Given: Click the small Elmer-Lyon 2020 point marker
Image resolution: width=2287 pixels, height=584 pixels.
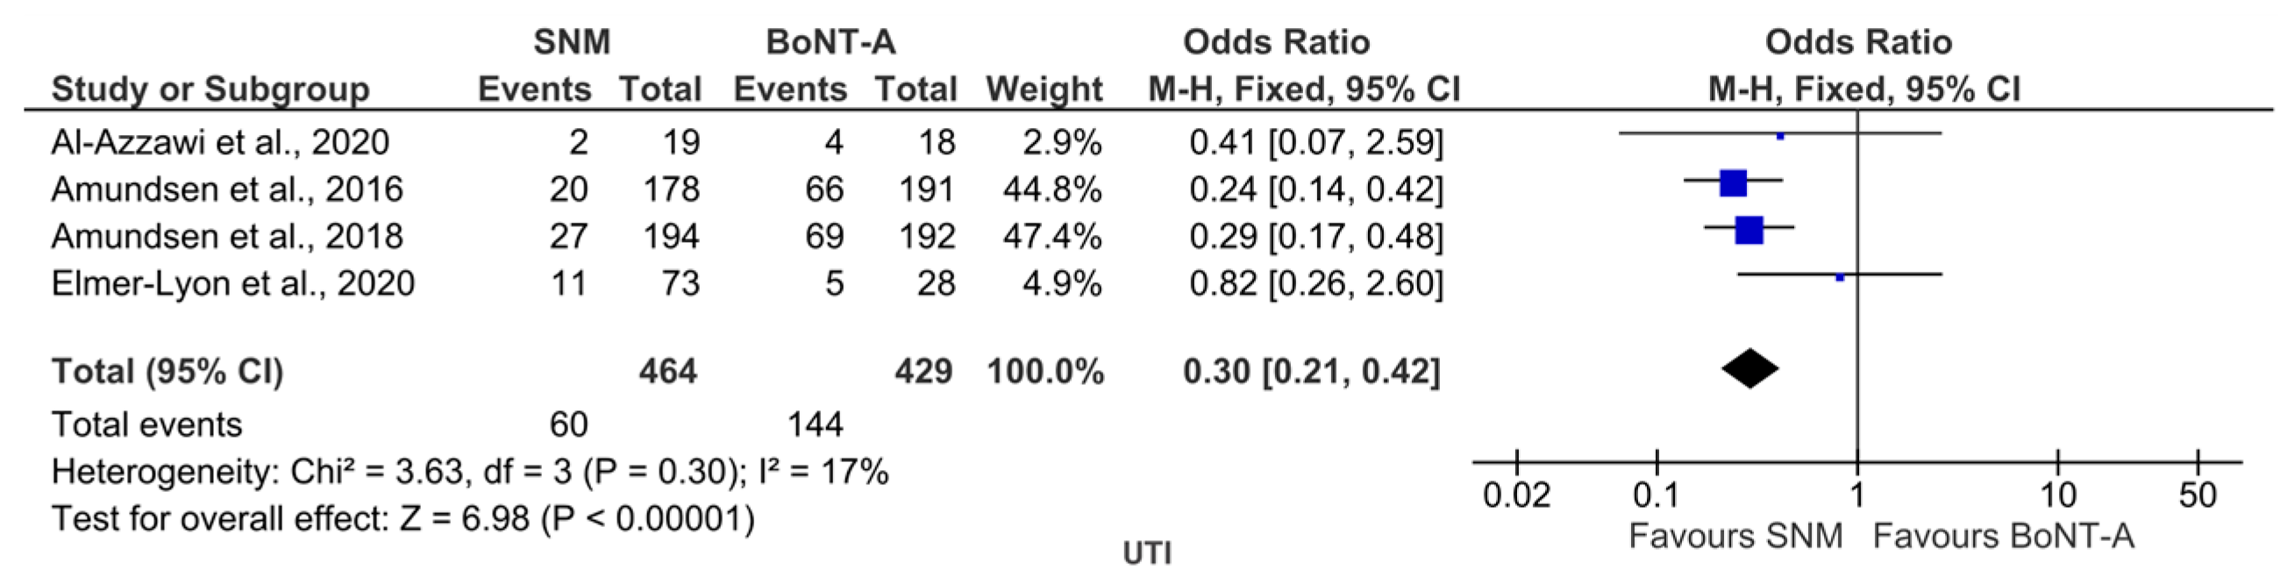Looking at the screenshot, I should pos(1840,278).
